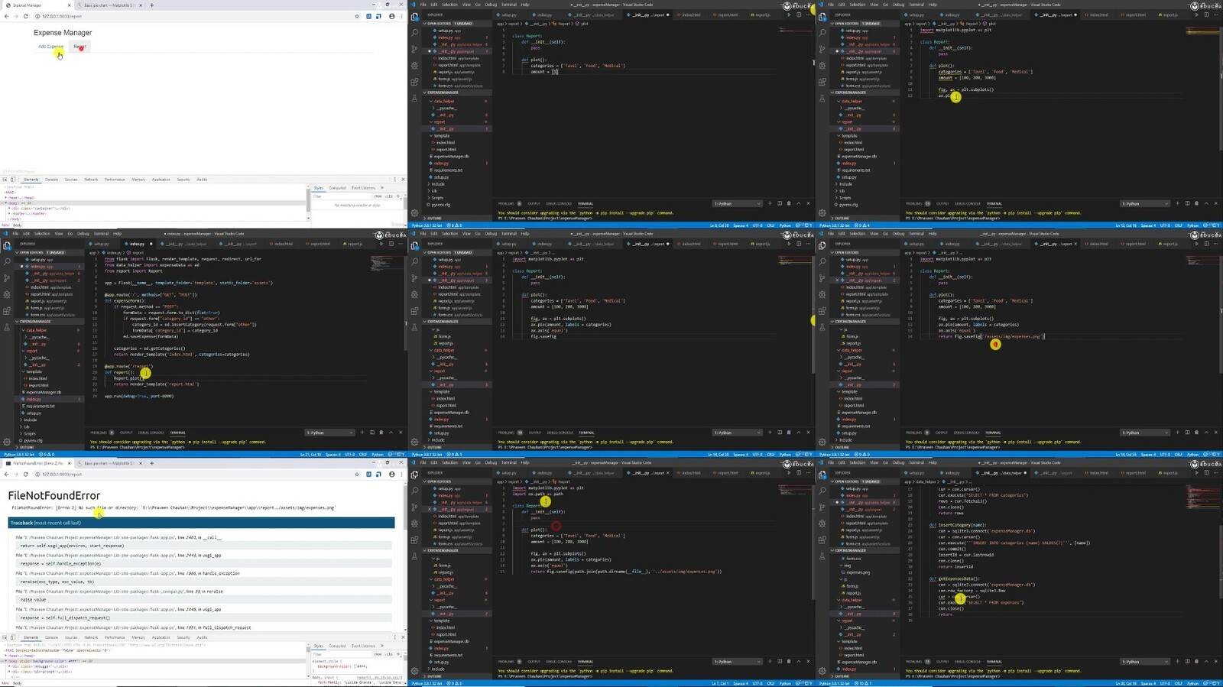Open Search in the VS Code window showing index.py
This screenshot has height=687, width=1223.
7,261
